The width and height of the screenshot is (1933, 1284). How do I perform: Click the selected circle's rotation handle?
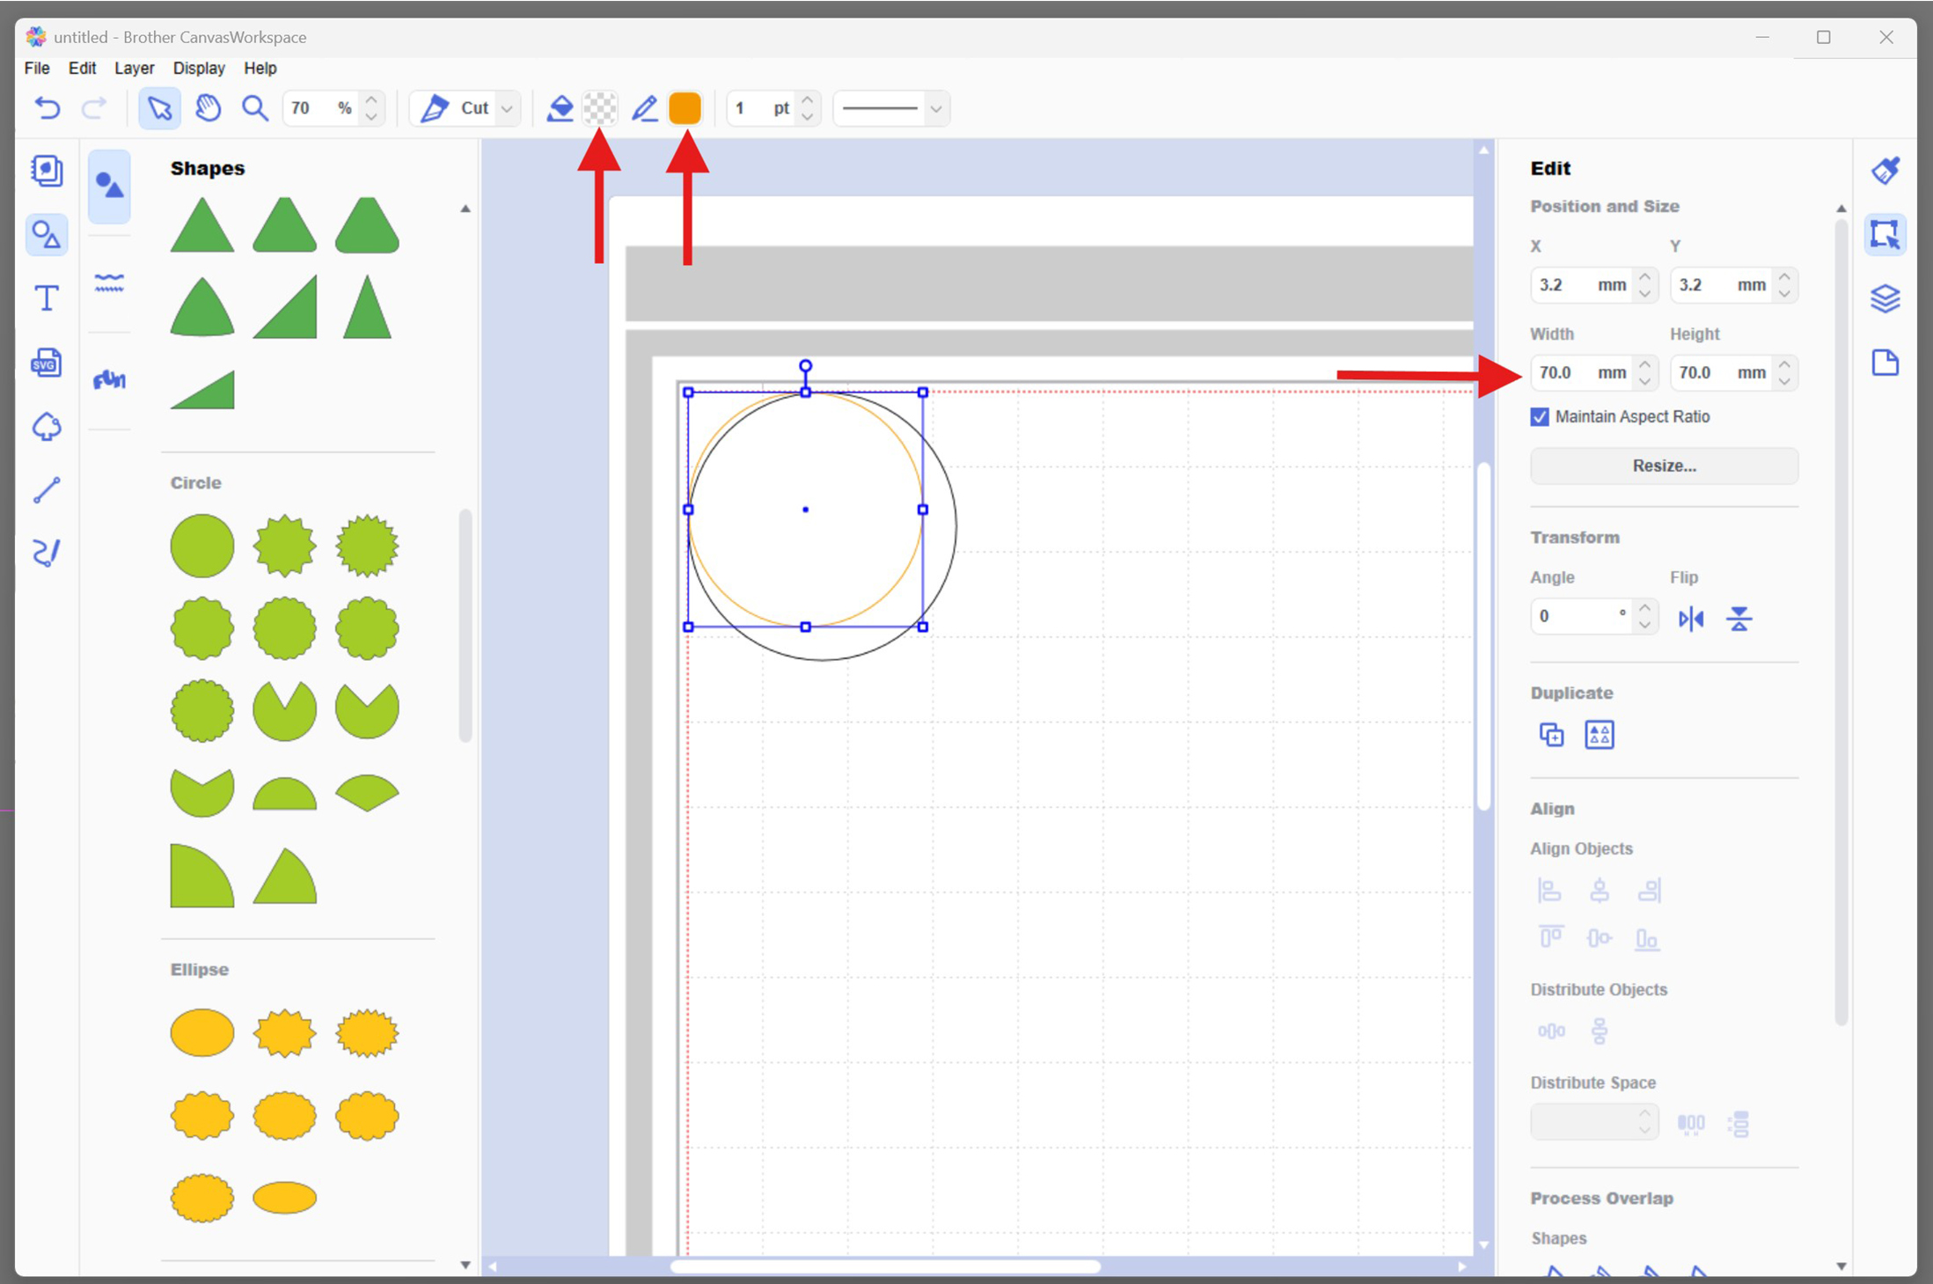click(805, 365)
